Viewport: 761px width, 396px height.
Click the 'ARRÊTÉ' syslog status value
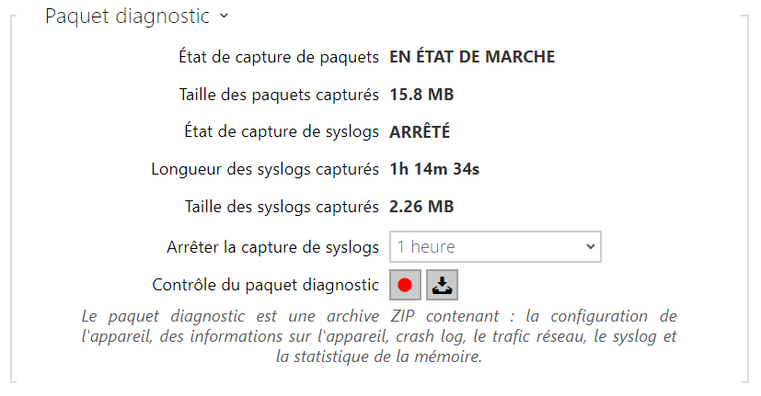420,131
